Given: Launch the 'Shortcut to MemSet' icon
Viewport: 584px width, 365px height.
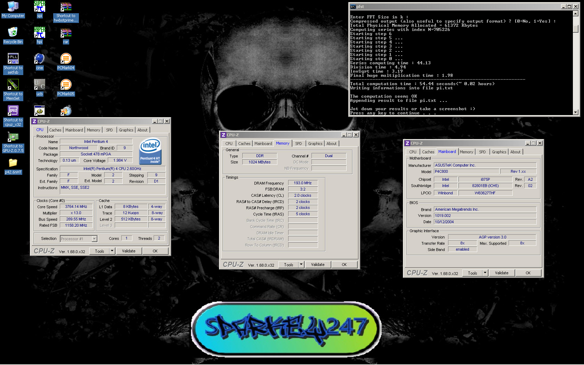Looking at the screenshot, I should [13, 90].
